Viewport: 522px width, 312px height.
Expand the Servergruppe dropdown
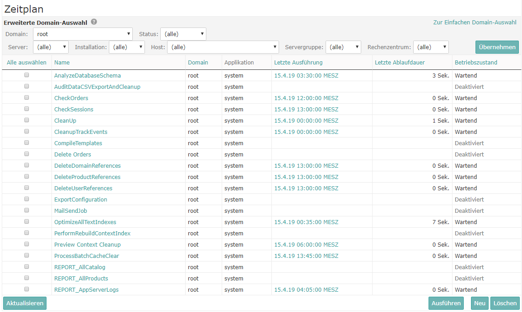[343, 47]
